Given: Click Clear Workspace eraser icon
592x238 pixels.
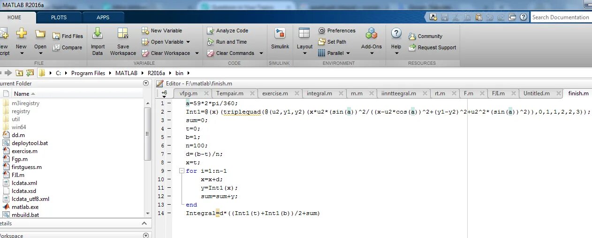Looking at the screenshot, I should (x=145, y=53).
